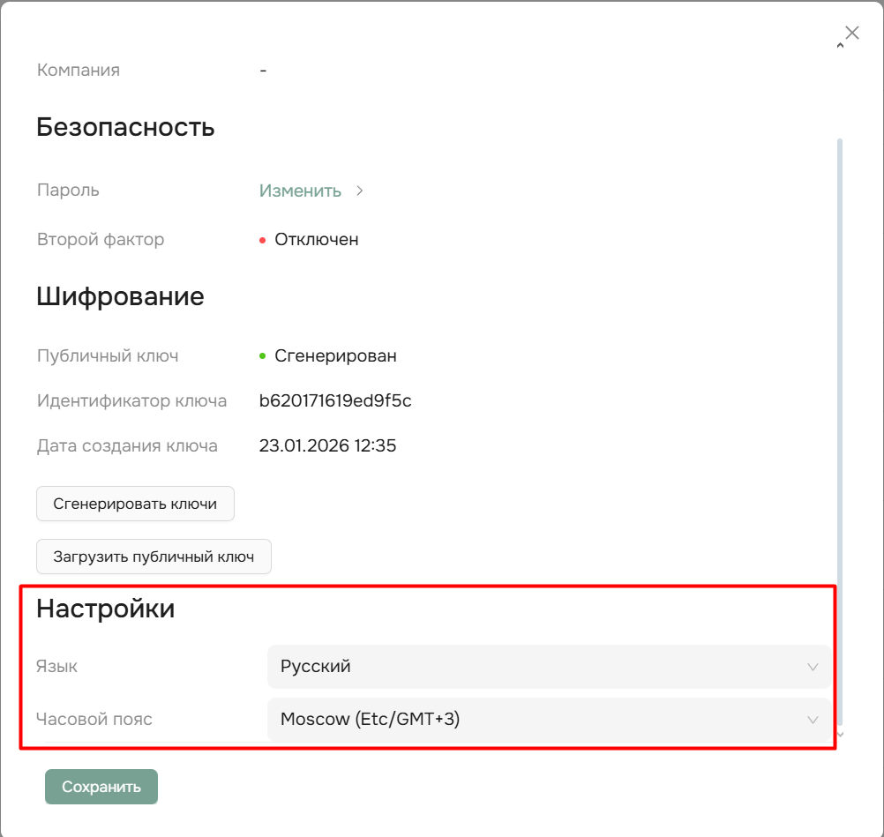Expand the timezone dropdown via its chevron
The height and width of the screenshot is (837, 884).
813,720
